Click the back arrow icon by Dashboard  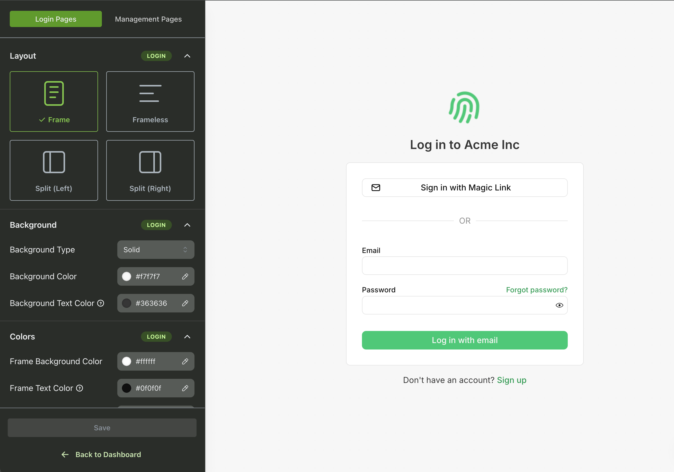pyautogui.click(x=65, y=454)
